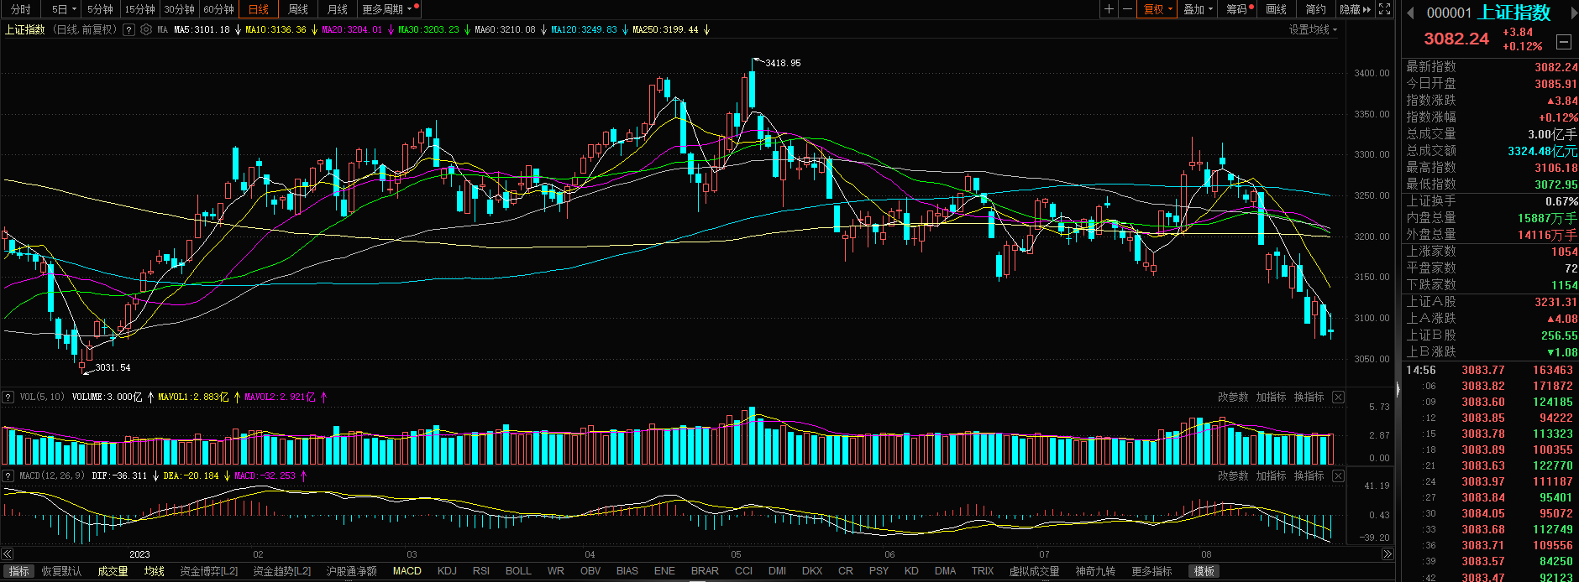Collapse quote panel with minus box icon

tap(1563, 41)
